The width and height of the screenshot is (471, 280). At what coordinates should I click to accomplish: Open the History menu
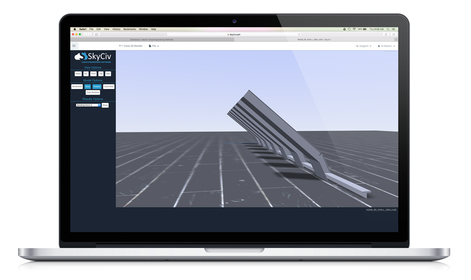[x=116, y=29]
